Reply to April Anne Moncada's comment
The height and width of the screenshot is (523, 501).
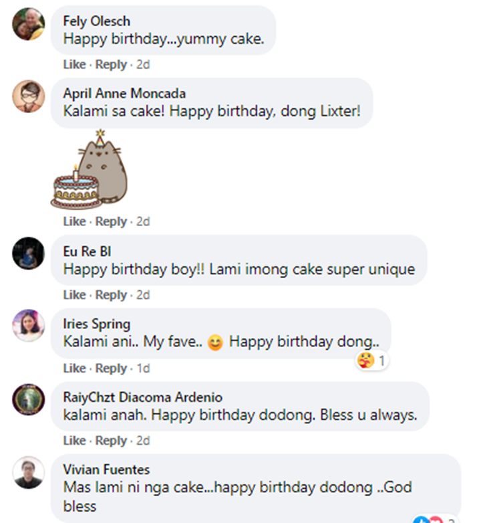(x=111, y=221)
